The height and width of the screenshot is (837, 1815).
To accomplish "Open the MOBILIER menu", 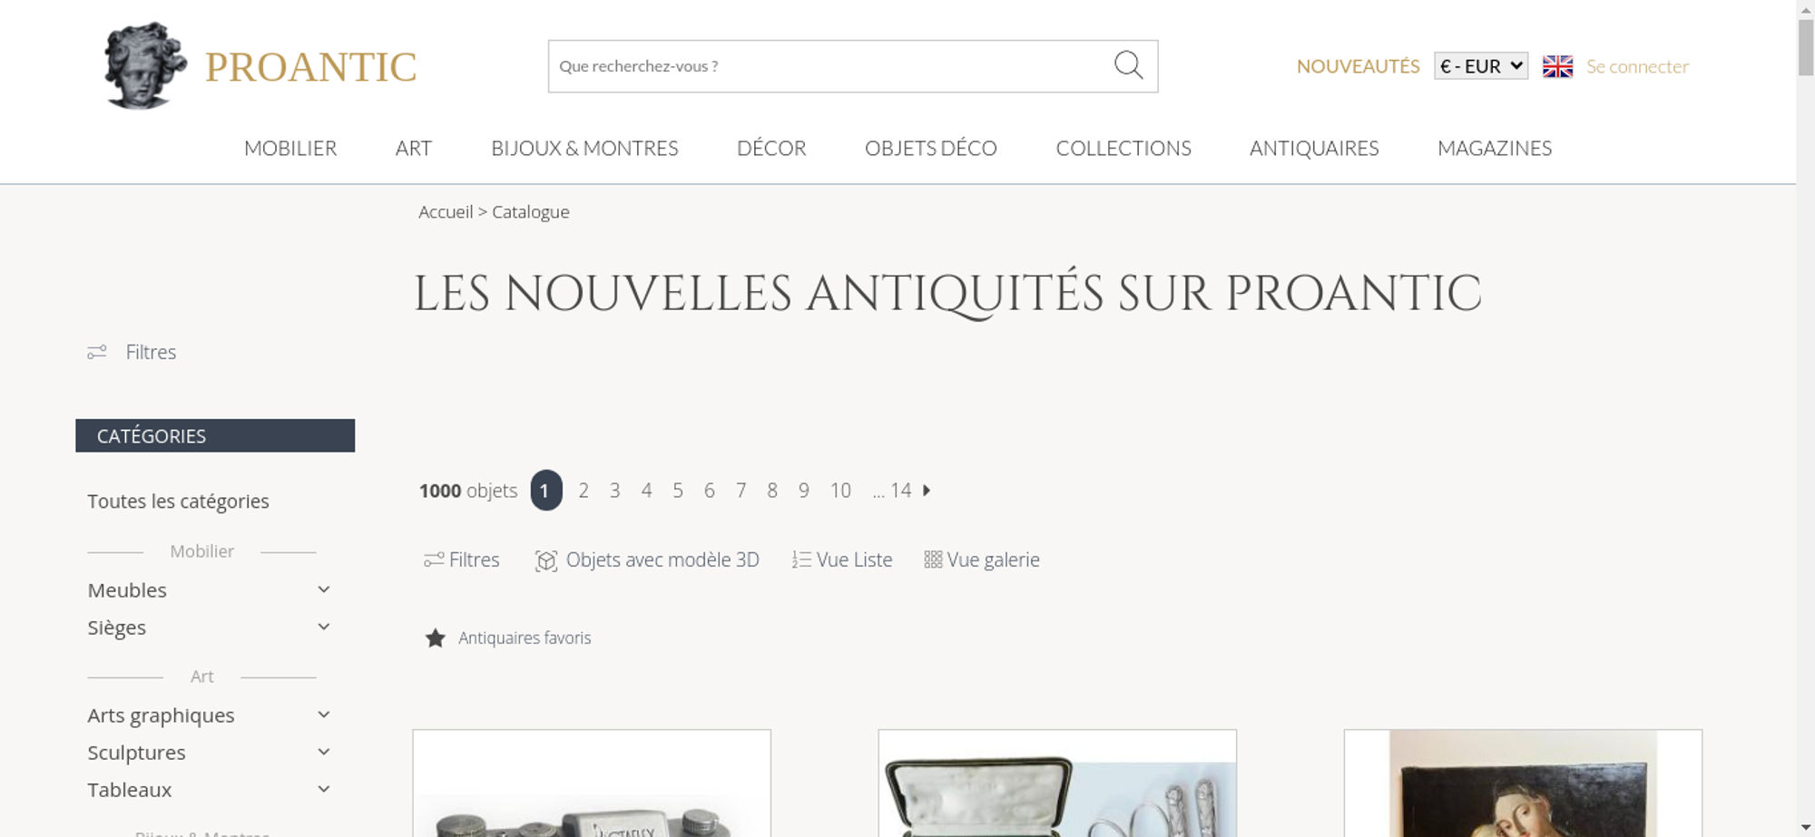I will click(290, 148).
